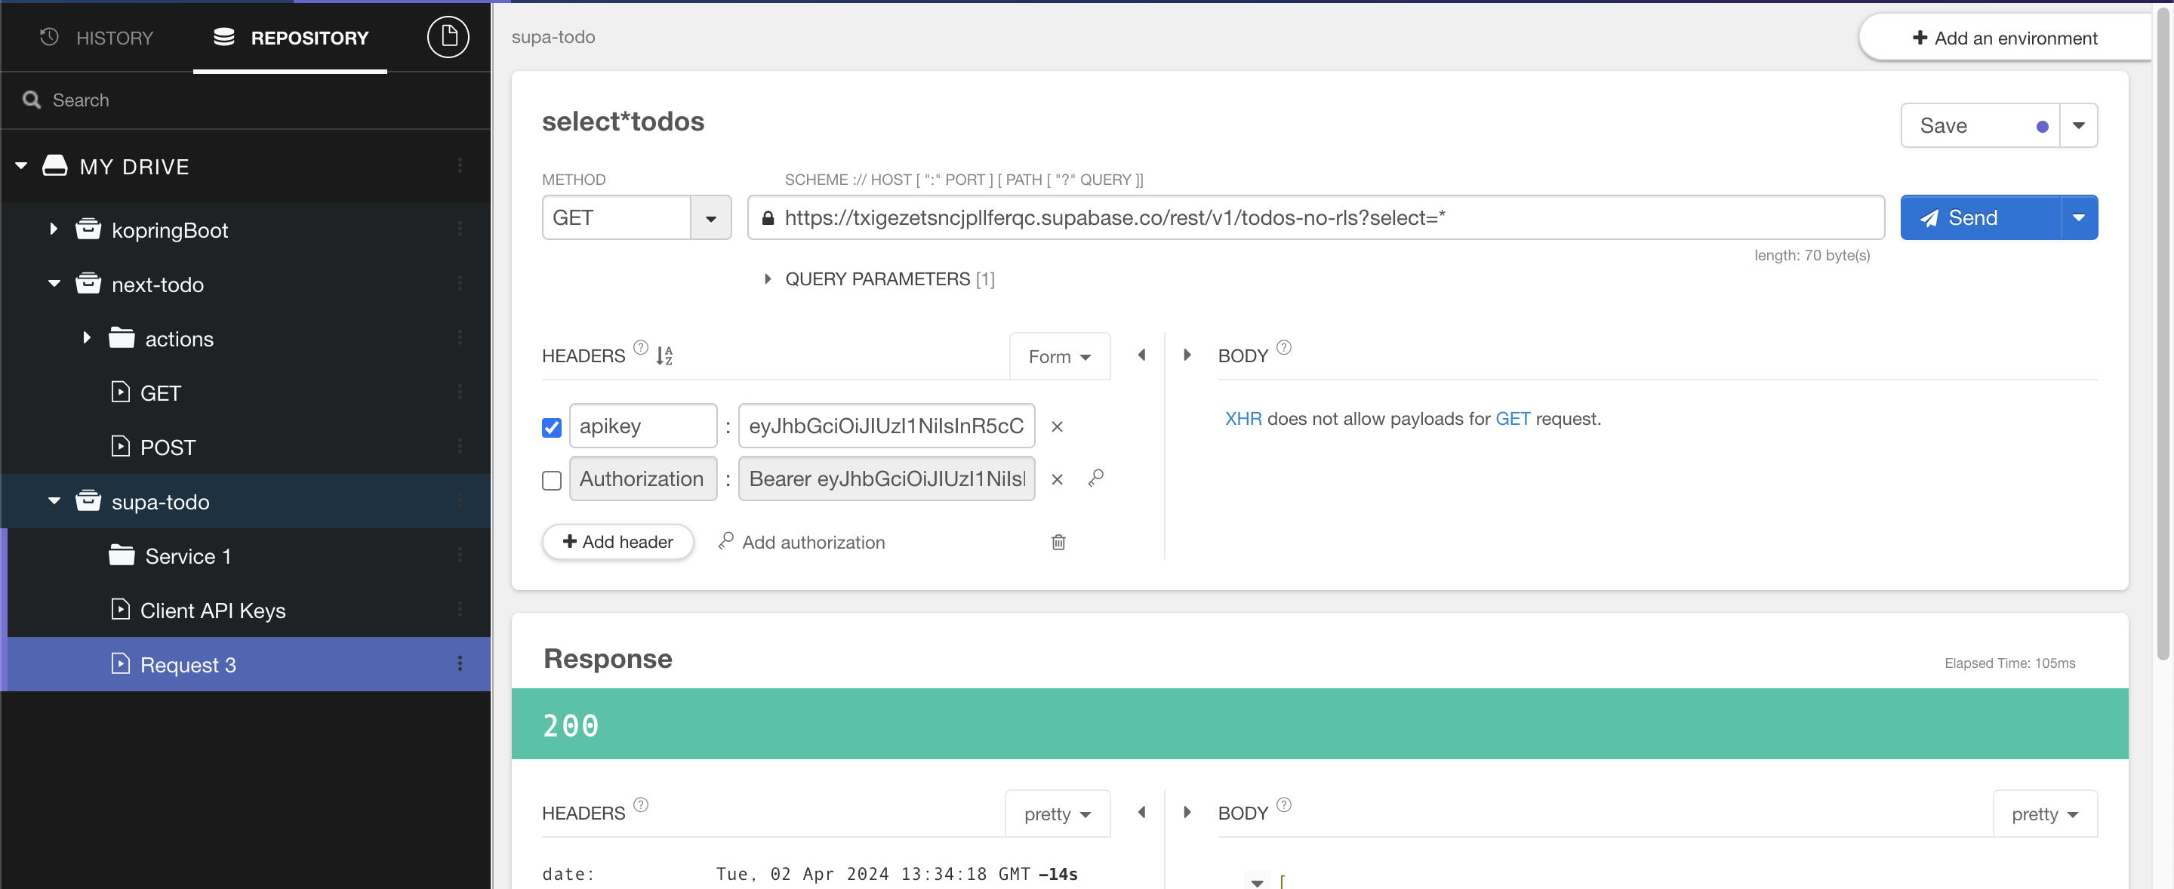The width and height of the screenshot is (2174, 889).
Task: Open kopringBoot project options dots
Action: point(460,229)
